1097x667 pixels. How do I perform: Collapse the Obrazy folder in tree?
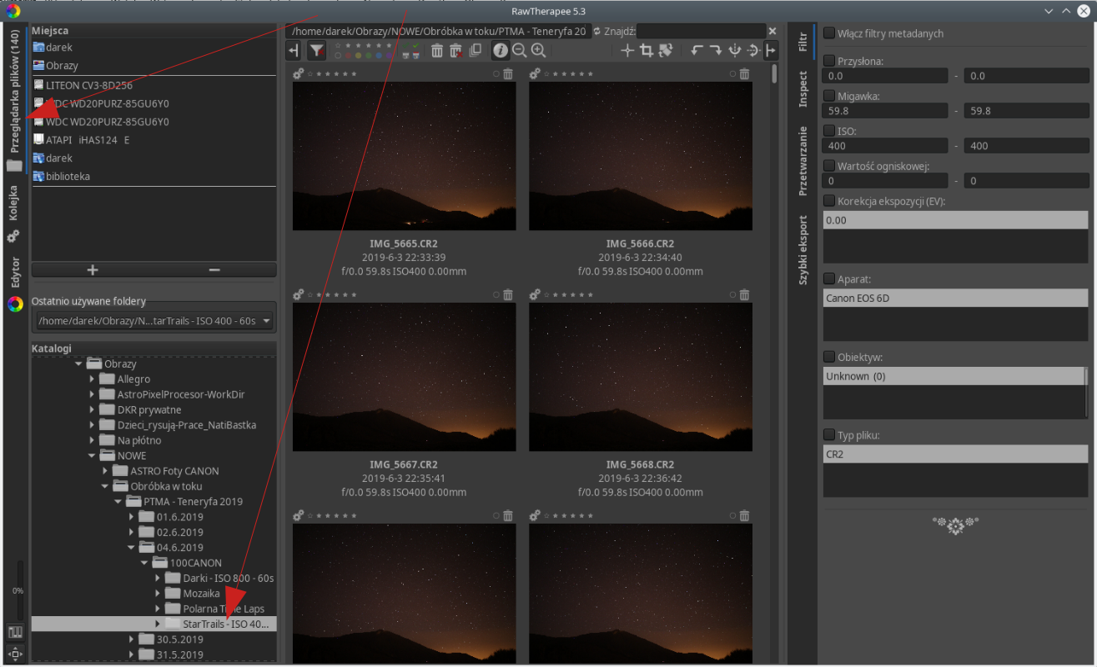coord(79,364)
